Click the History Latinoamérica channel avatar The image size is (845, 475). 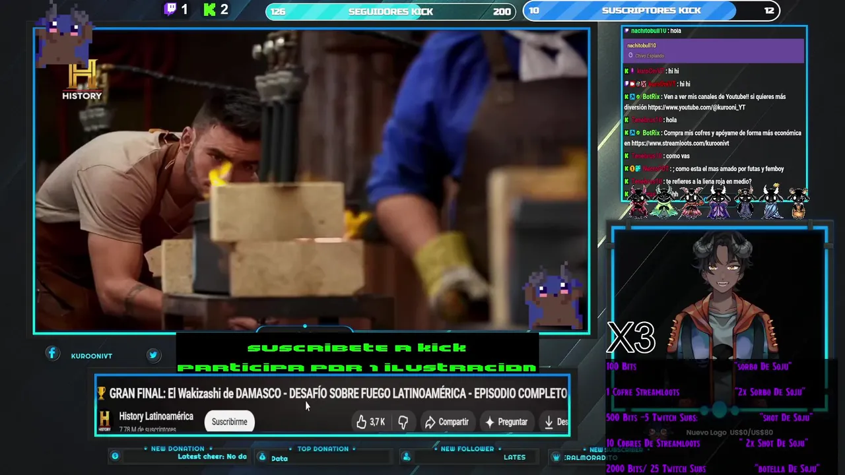pyautogui.click(x=104, y=421)
